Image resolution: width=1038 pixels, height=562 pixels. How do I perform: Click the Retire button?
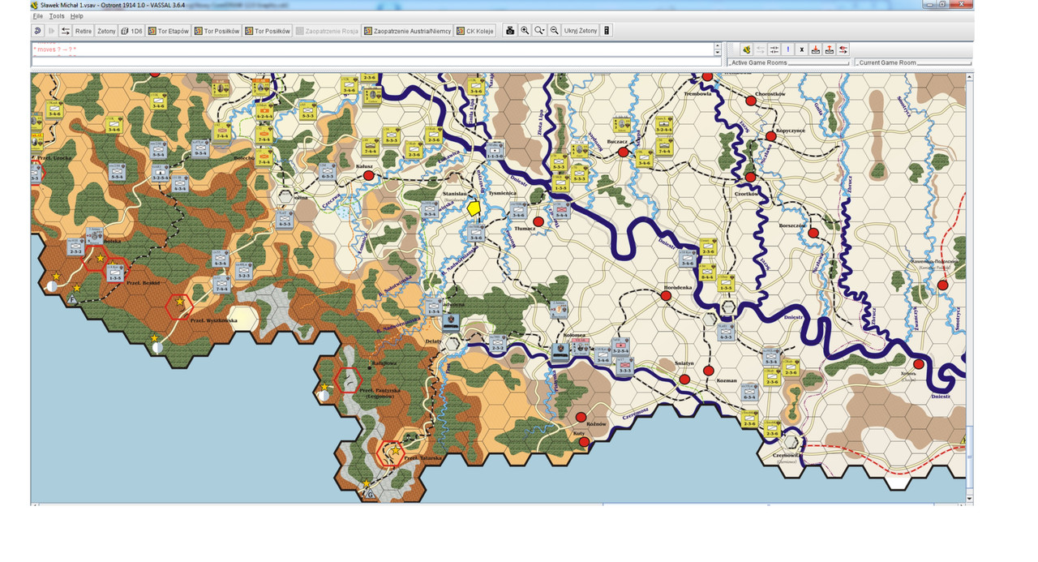[x=84, y=31]
